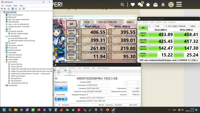Viewport: 200px width, 113px height.
Task: Run RND4K Q1T1 test in Shizuku window
Action: point(71,56)
